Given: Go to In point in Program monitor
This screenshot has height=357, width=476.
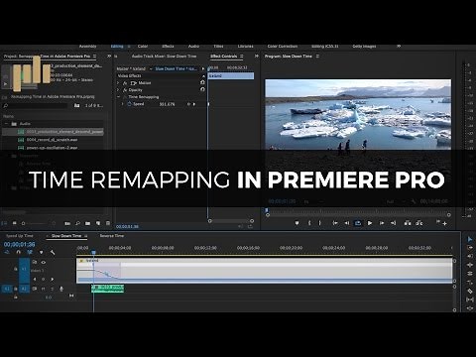Looking at the screenshot, I should coord(335,223).
